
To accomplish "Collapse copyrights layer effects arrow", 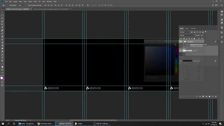I will pos(217,42).
